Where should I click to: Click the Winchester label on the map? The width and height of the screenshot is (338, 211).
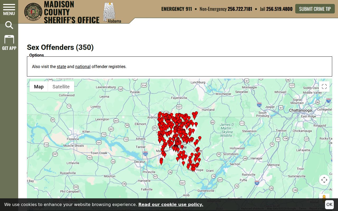tap(223, 94)
